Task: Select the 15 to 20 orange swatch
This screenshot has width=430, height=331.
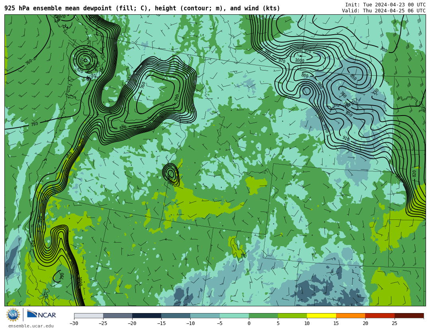Action: (351, 315)
